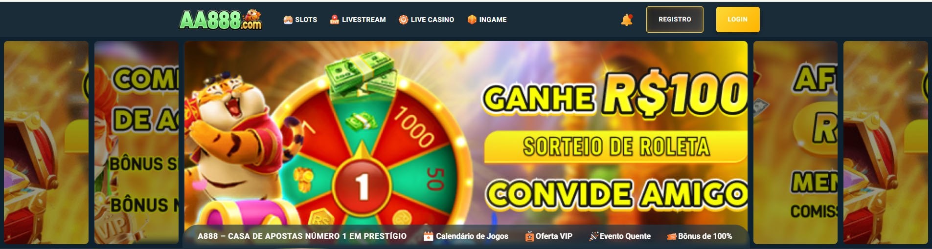Click the orange ingame cube icon

pyautogui.click(x=472, y=20)
